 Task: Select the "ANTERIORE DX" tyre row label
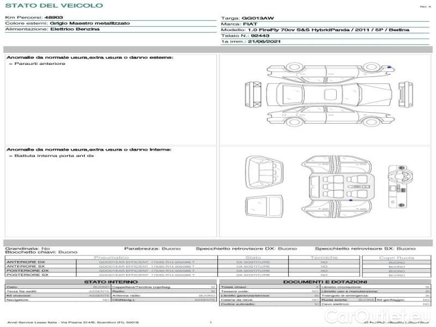(26, 262)
